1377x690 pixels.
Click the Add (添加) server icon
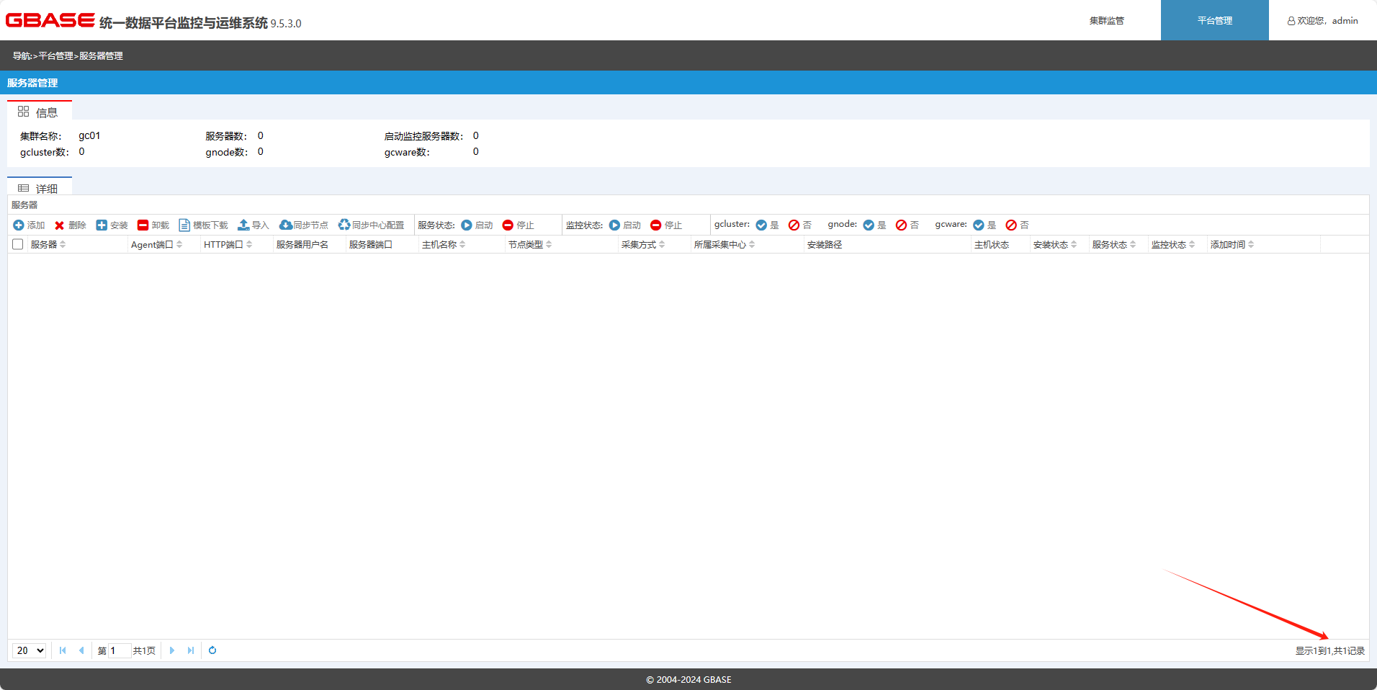pos(19,225)
